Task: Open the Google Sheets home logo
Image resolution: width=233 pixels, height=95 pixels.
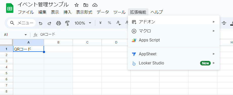Action: [x=10, y=8]
